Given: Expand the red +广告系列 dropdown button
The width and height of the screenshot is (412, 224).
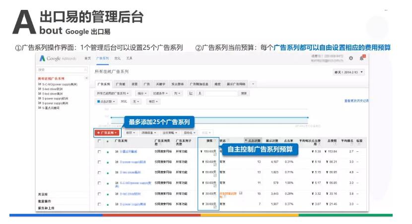Looking at the screenshot, I should click(x=107, y=133).
